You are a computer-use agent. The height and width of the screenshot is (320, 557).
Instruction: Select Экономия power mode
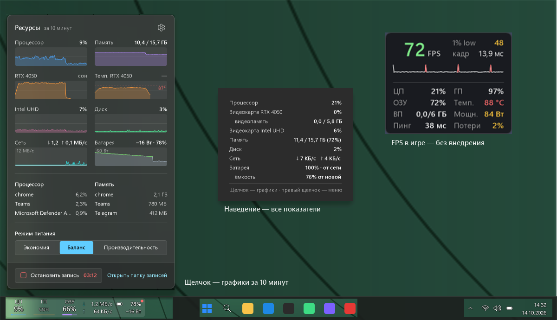coord(37,248)
